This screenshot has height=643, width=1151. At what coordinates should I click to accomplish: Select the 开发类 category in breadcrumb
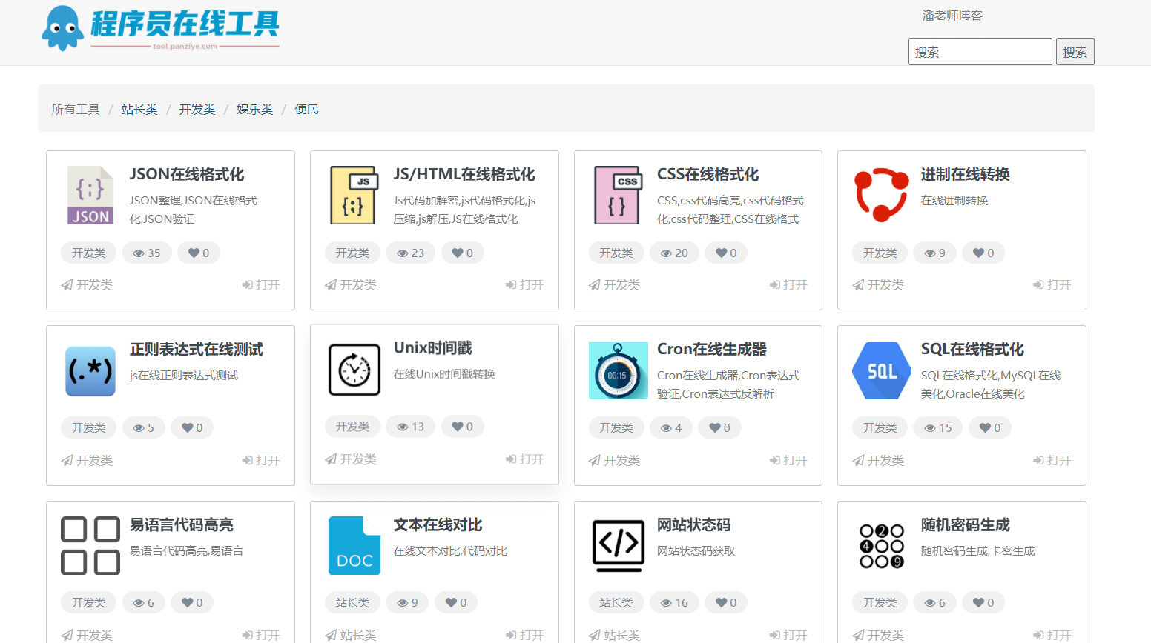(197, 109)
